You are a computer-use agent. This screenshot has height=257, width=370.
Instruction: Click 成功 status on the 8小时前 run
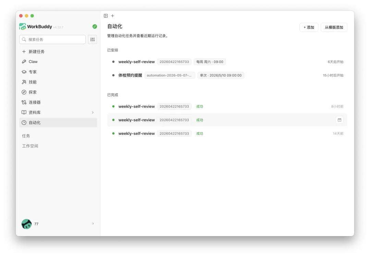pos(200,106)
